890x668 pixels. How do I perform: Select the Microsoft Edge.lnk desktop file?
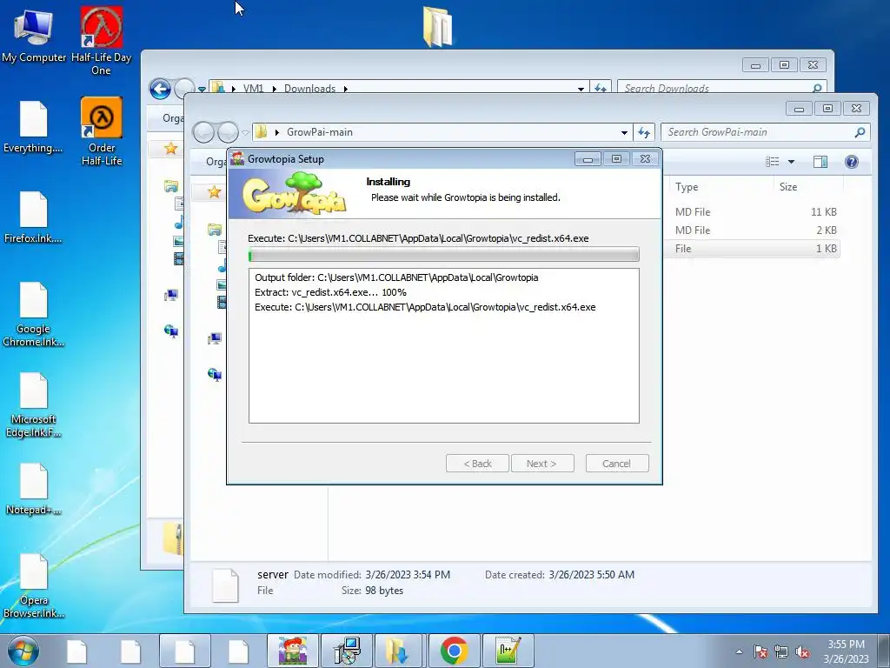(x=34, y=405)
